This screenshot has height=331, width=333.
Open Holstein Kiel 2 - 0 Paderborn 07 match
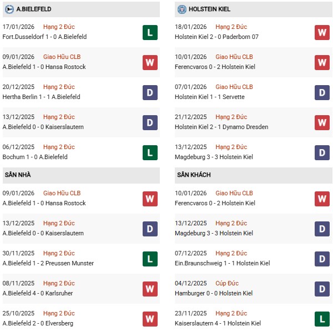tap(217, 37)
